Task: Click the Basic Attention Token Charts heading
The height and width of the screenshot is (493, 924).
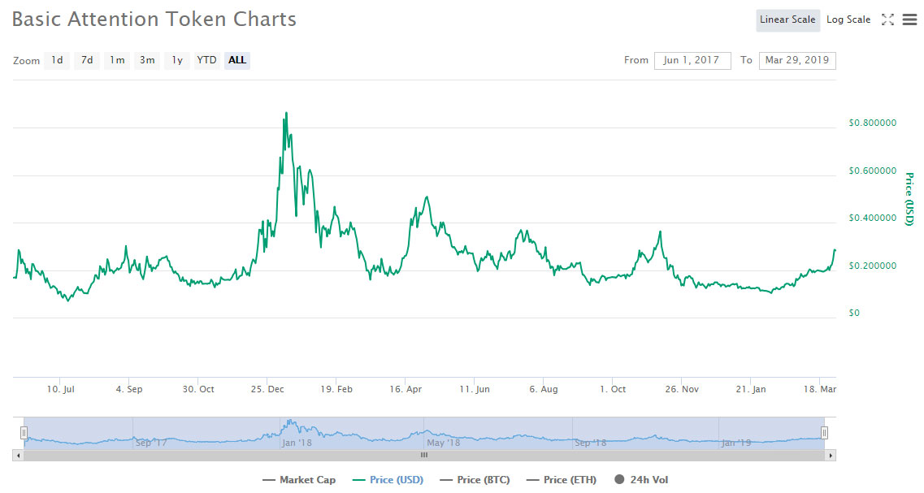Action: pos(154,19)
